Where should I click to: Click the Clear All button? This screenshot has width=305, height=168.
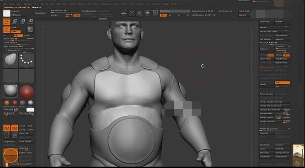coord(26,134)
